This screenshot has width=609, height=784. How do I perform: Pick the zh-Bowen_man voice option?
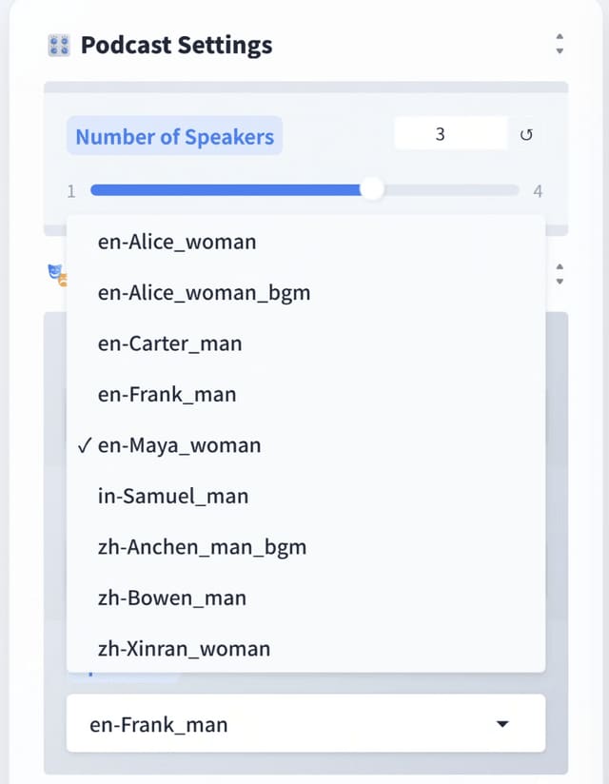pos(171,598)
